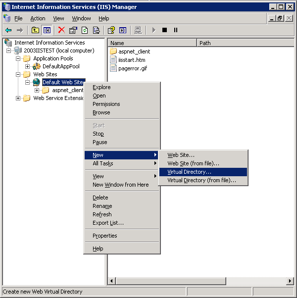
Task: Click the Connect to computer toolbar icon
Action: [x=138, y=30]
